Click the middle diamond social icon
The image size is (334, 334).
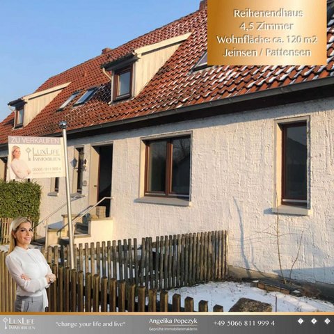(314, 321)
